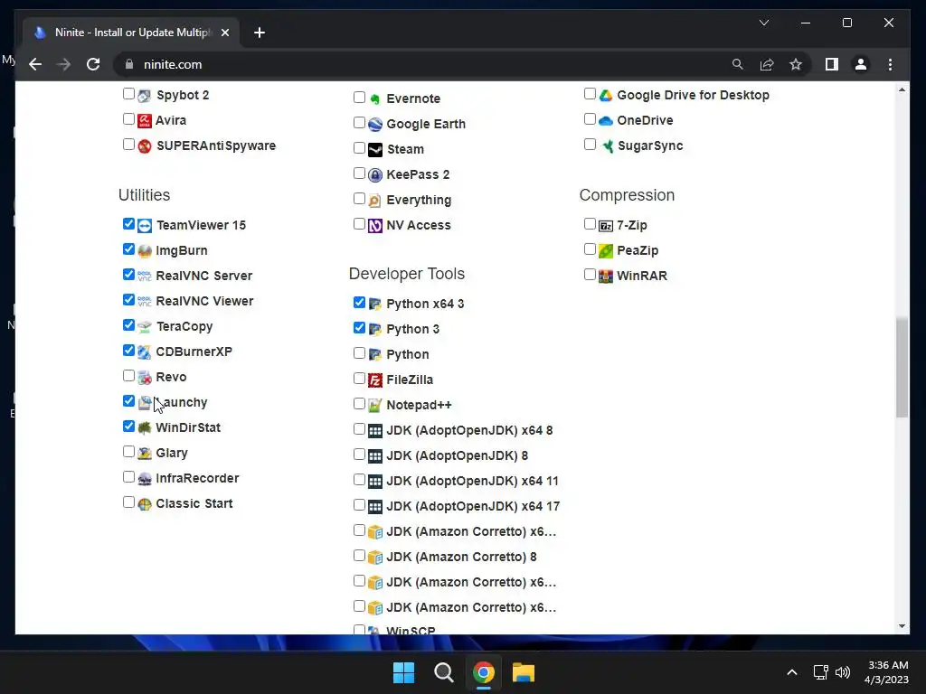926x694 pixels.
Task: Close the Ninite tab
Action: (x=225, y=33)
